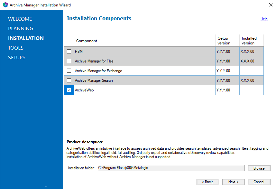
Task: Go to the WELCOME step in sidebar
Action: click(20, 19)
